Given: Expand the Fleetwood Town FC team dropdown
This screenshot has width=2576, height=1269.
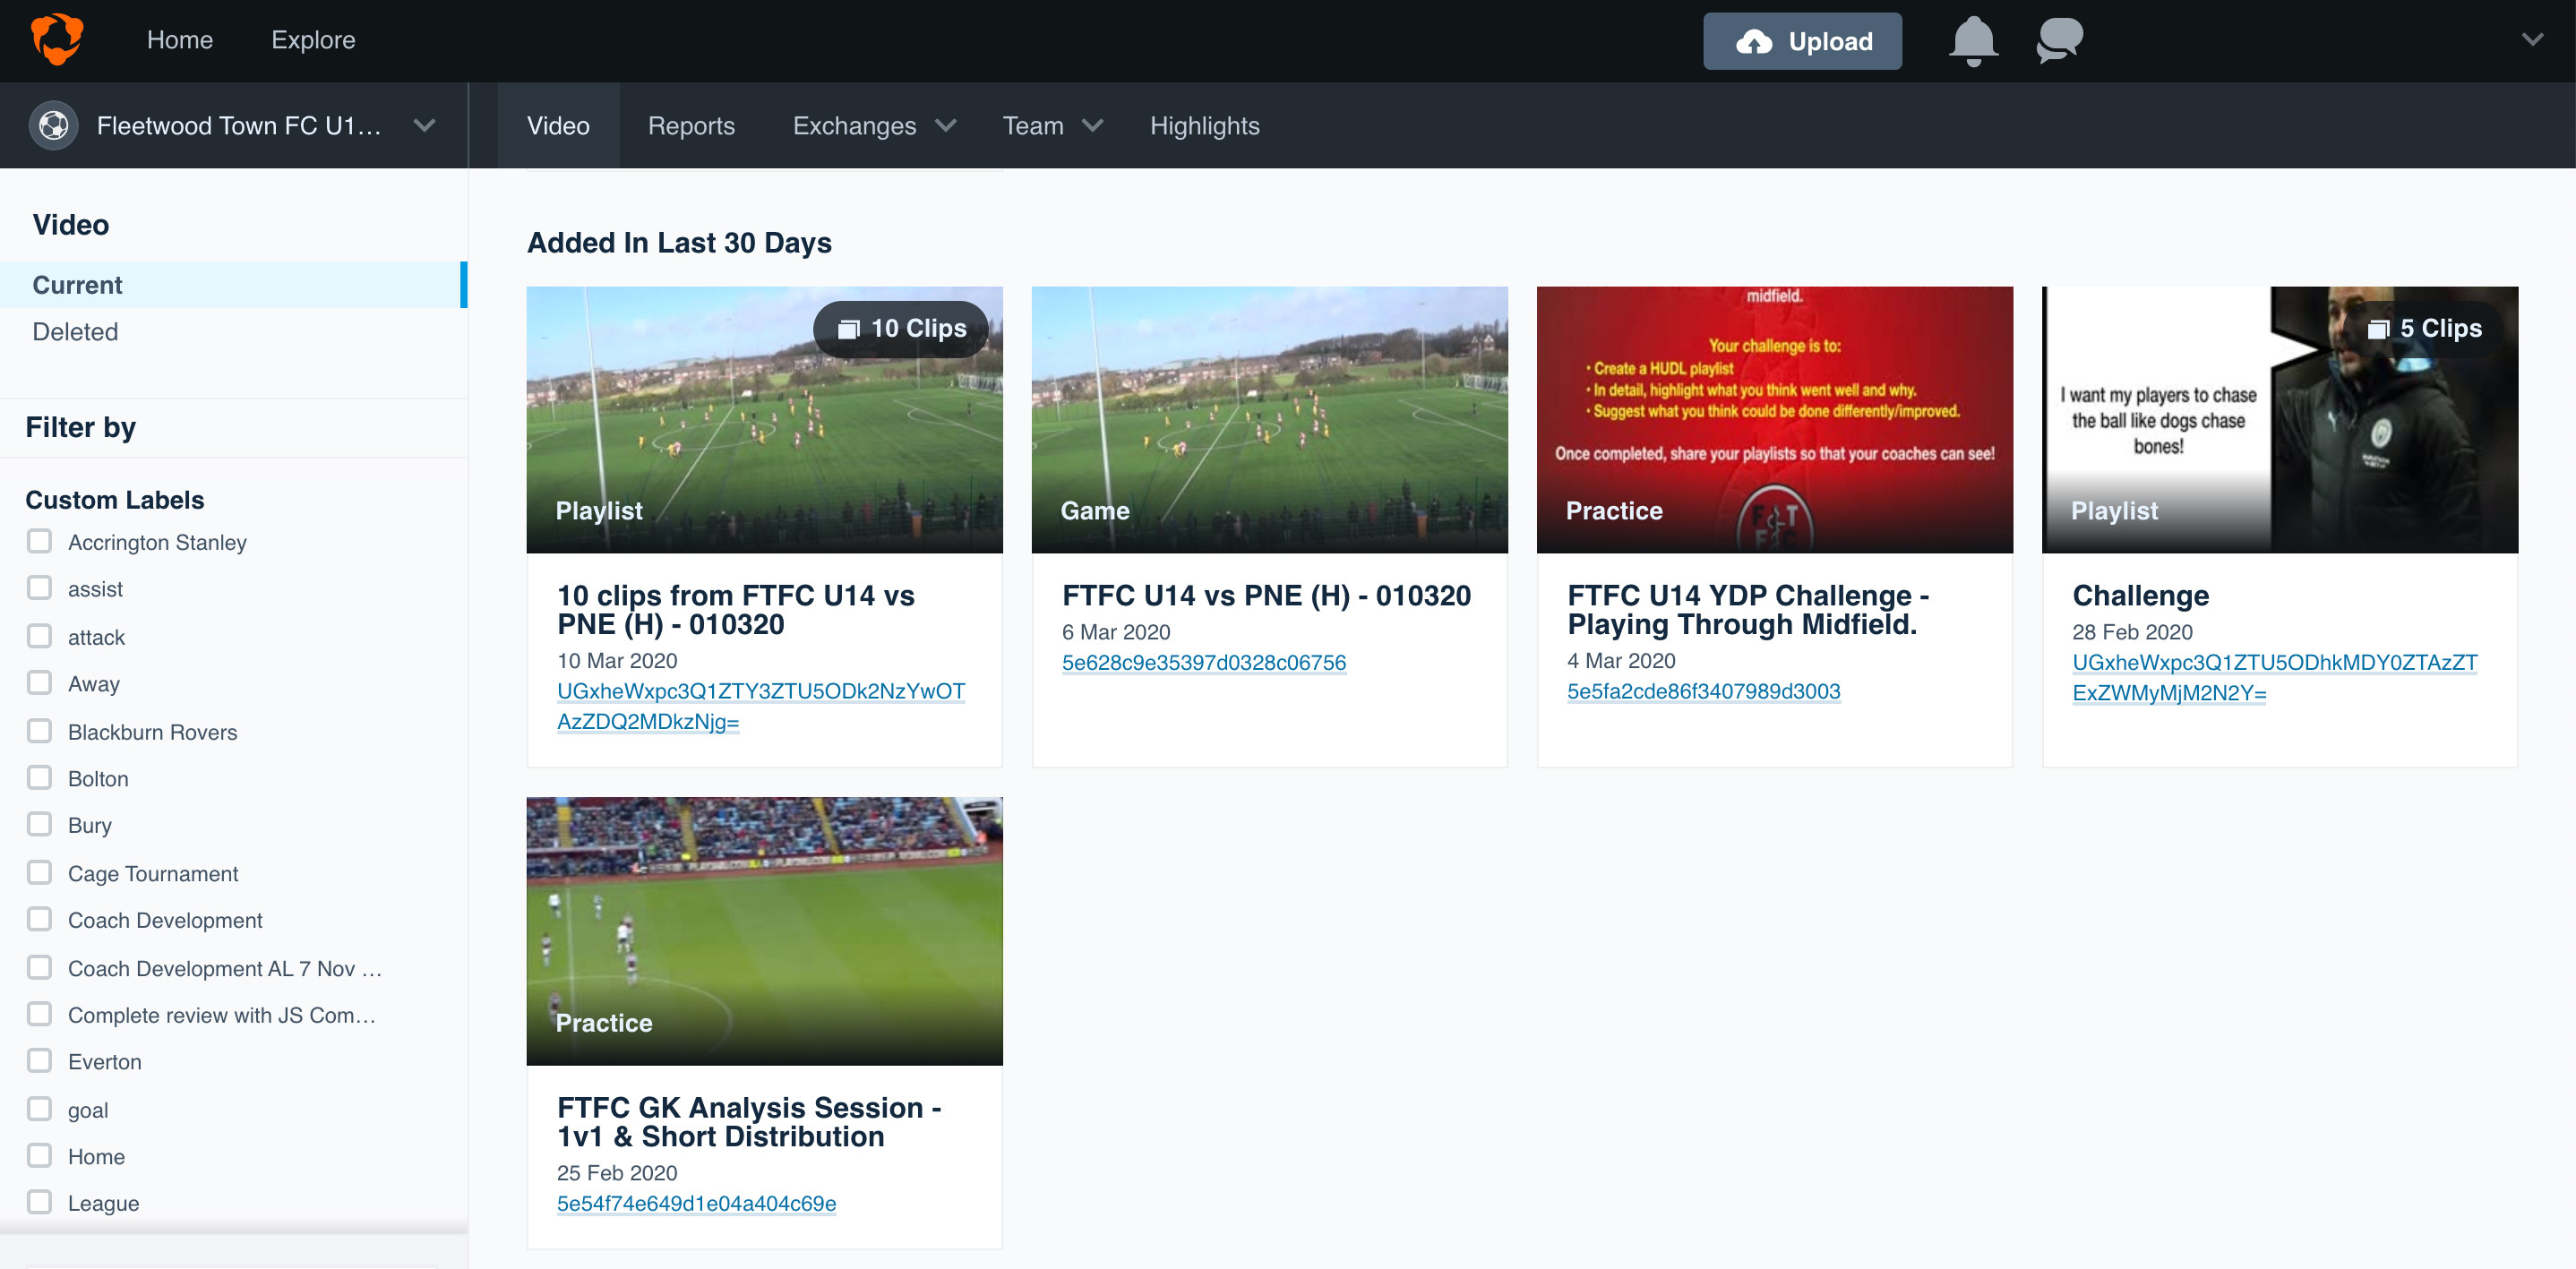Looking at the screenshot, I should (x=424, y=126).
